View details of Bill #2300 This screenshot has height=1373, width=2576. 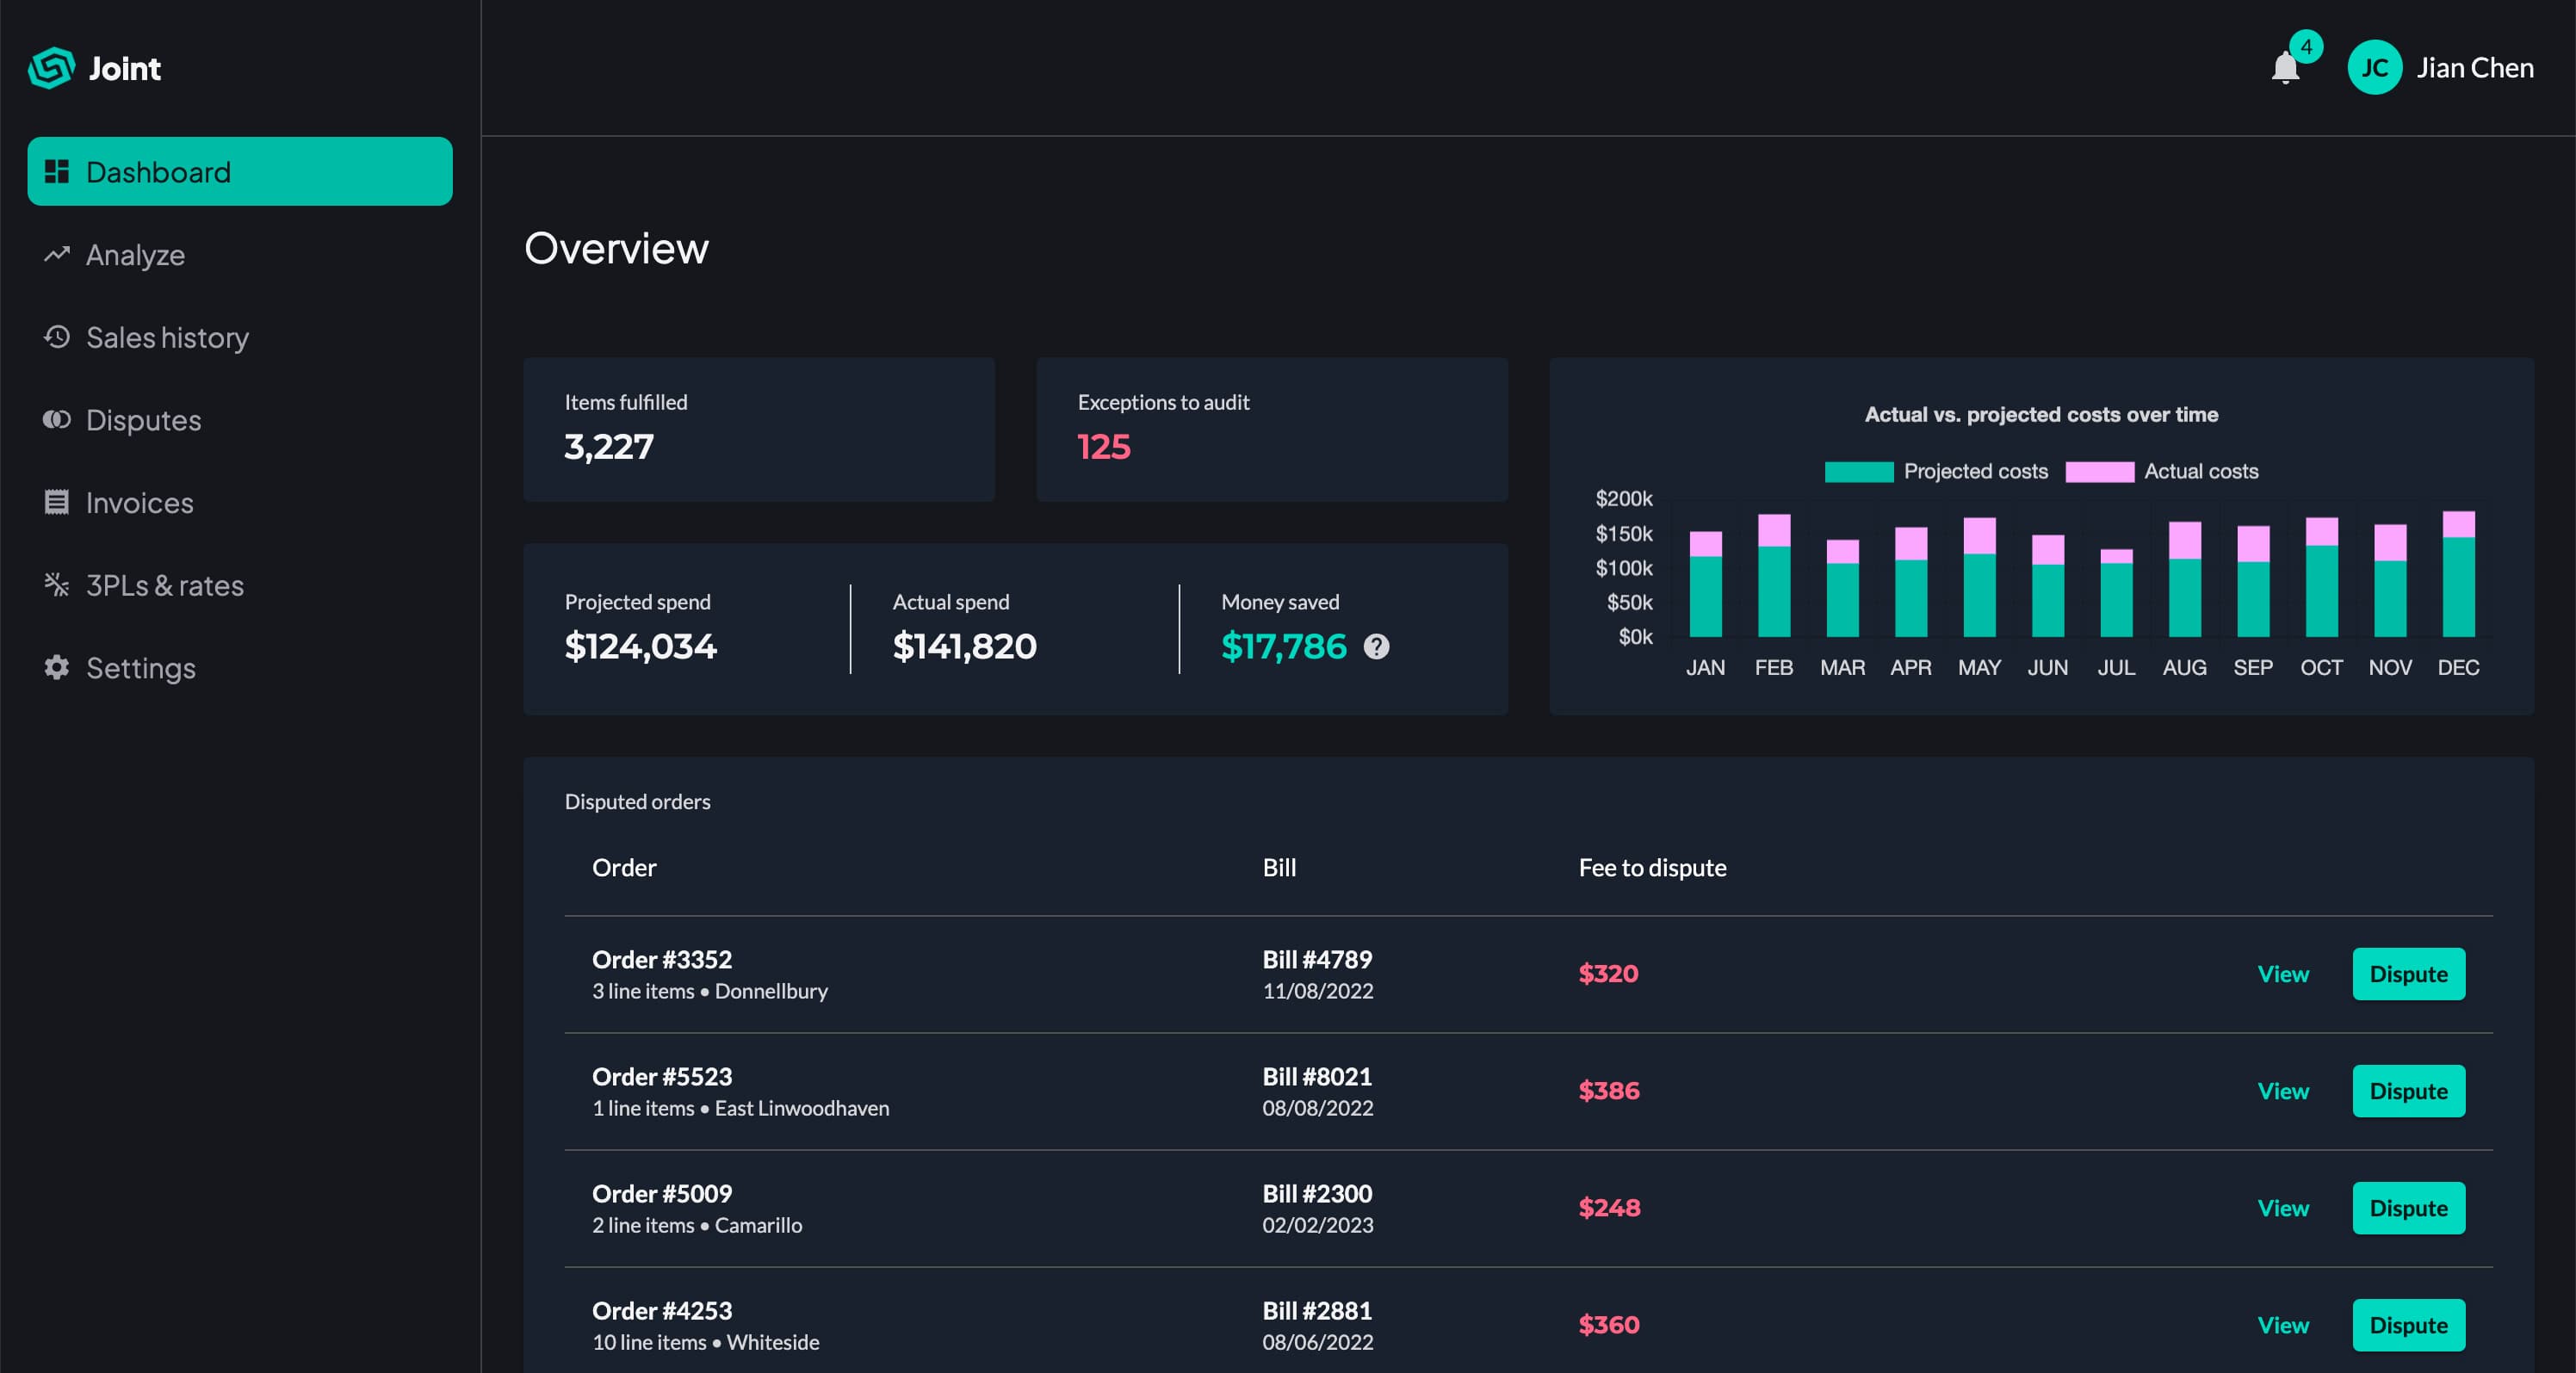tap(2283, 1207)
